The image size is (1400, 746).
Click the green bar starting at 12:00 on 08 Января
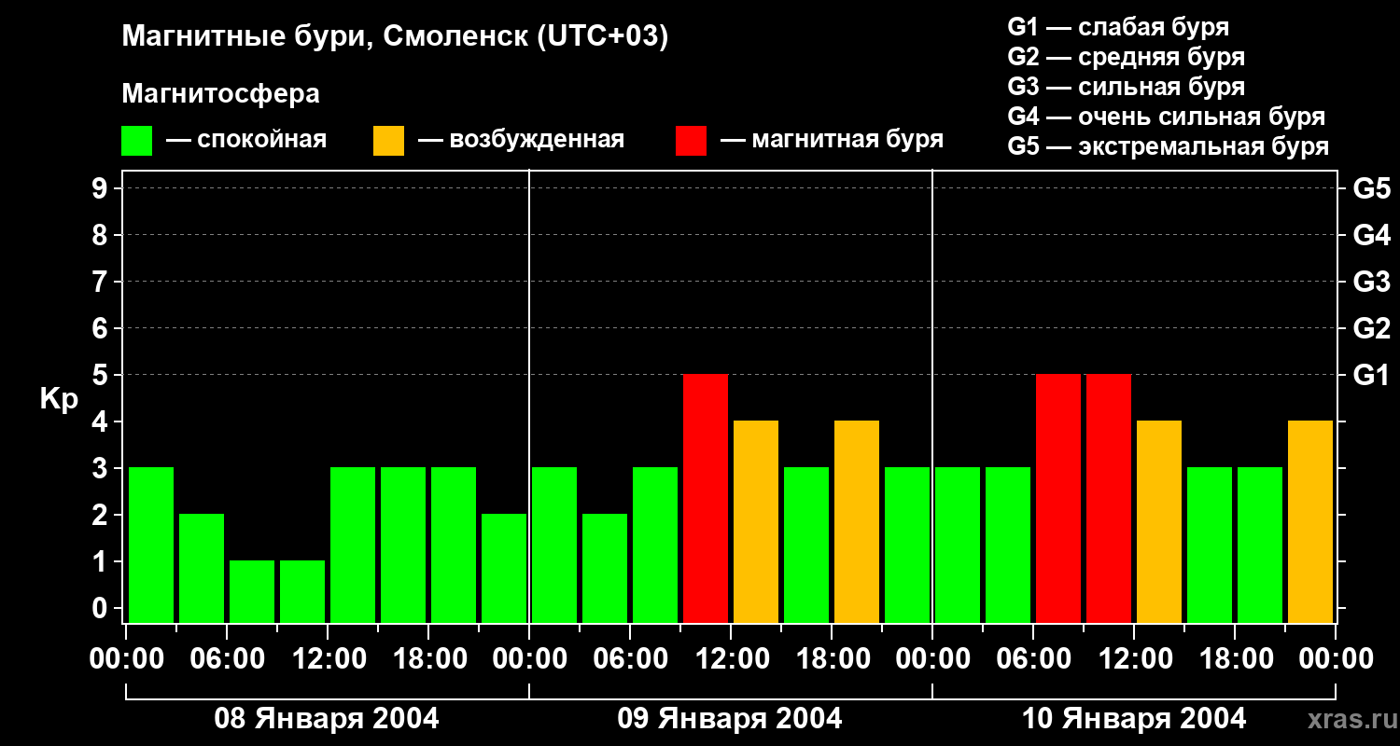pos(353,546)
